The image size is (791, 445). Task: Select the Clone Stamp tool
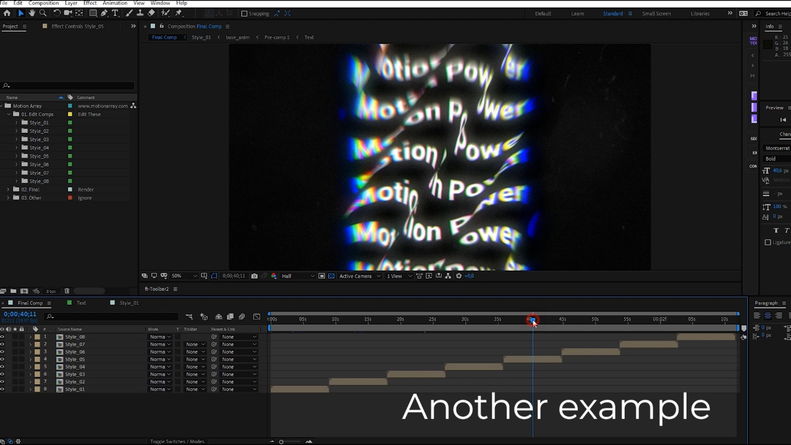(140, 13)
